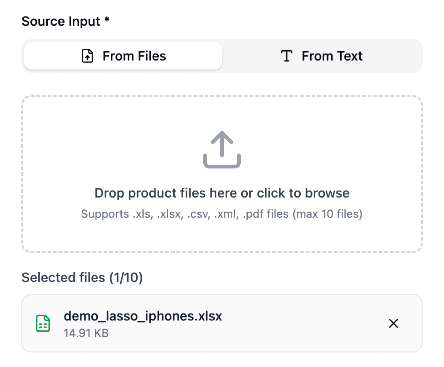Click the supported file types text

coord(222,214)
